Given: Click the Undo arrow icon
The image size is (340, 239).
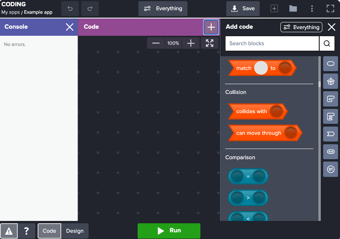Looking at the screenshot, I should coord(70,8).
